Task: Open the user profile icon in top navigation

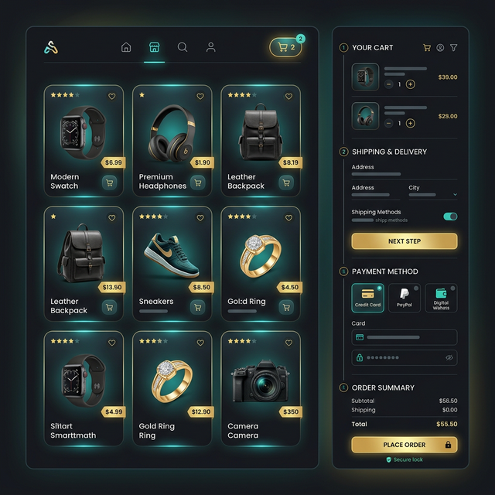Action: click(210, 47)
